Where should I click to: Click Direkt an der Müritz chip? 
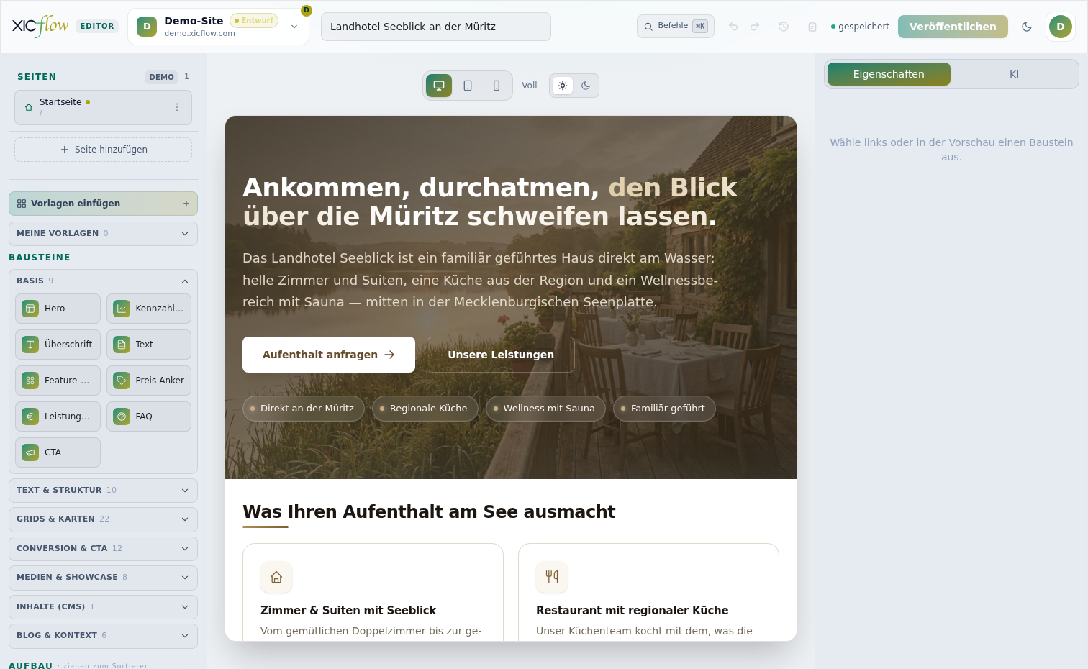pyautogui.click(x=304, y=409)
